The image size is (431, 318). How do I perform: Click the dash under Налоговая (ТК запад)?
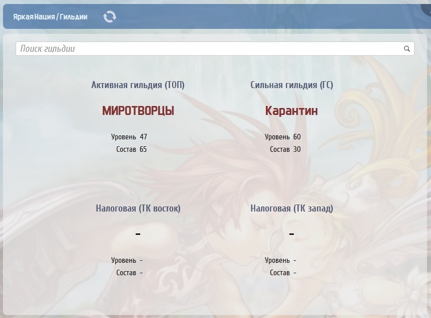point(292,234)
